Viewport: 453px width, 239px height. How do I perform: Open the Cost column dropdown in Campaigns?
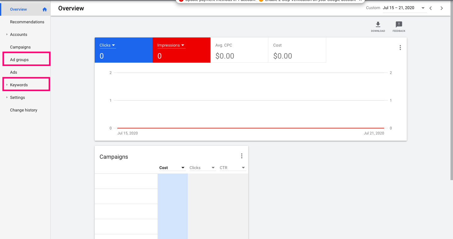click(172, 168)
